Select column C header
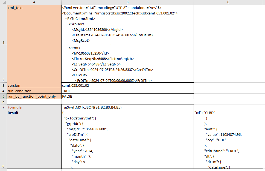 (x=228, y=2)
